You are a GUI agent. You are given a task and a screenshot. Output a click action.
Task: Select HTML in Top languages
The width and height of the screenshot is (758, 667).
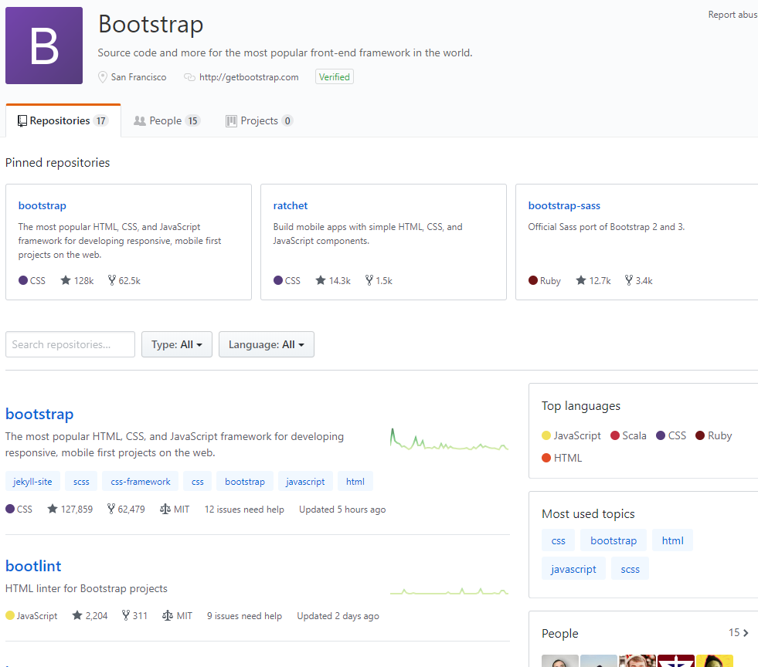click(562, 458)
